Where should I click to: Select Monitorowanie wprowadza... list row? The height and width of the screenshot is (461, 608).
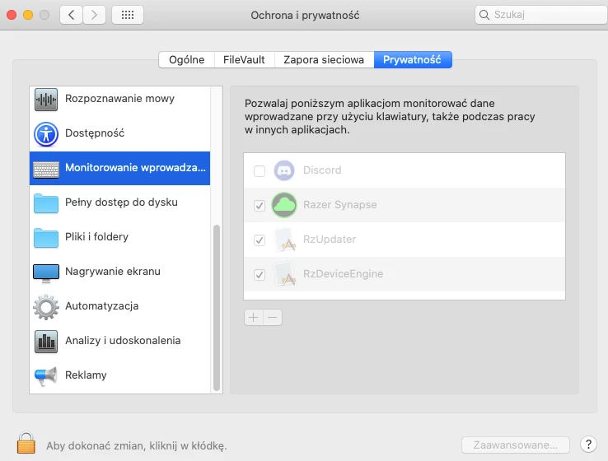(x=119, y=168)
